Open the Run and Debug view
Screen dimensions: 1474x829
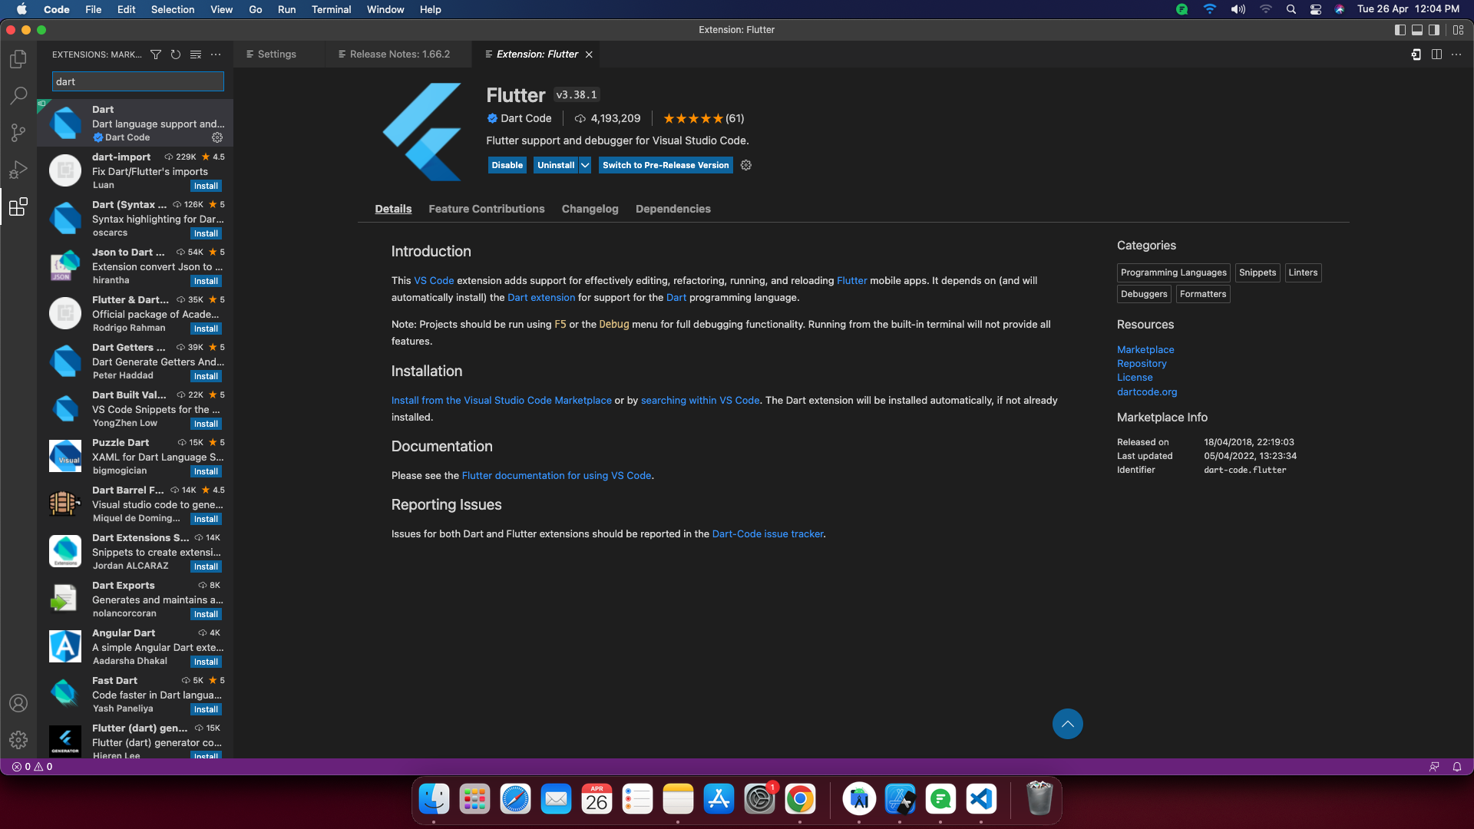(18, 170)
